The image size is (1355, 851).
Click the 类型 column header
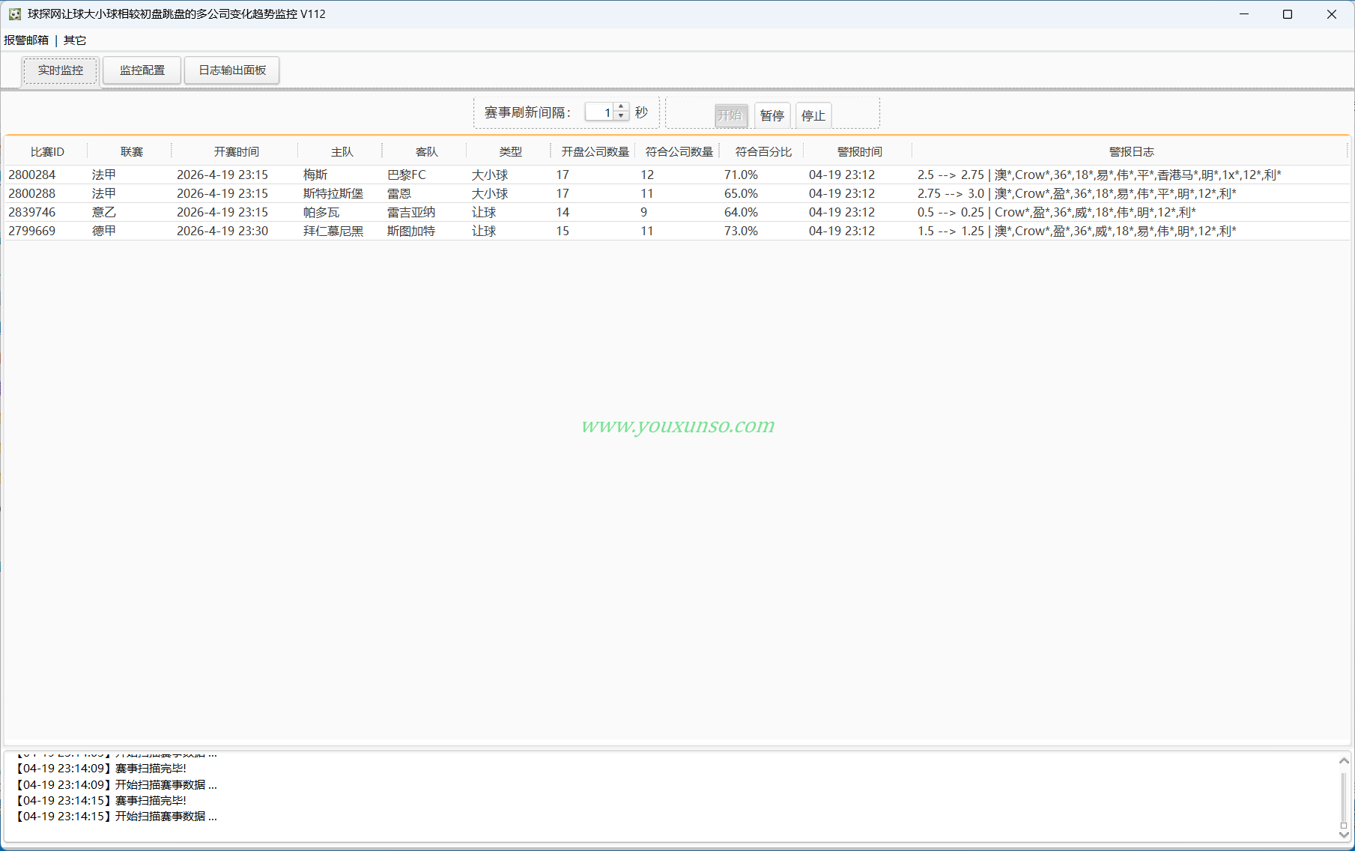(510, 152)
